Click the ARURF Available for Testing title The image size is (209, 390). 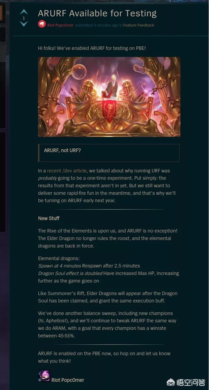[97, 13]
